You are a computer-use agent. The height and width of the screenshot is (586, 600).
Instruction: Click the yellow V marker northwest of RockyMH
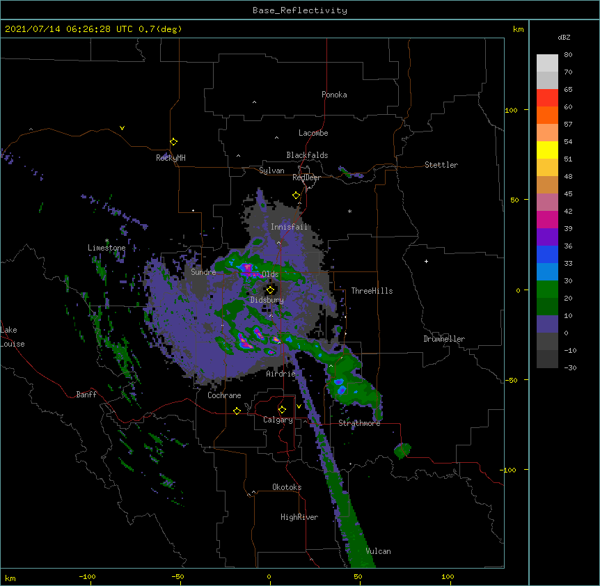[x=122, y=128]
